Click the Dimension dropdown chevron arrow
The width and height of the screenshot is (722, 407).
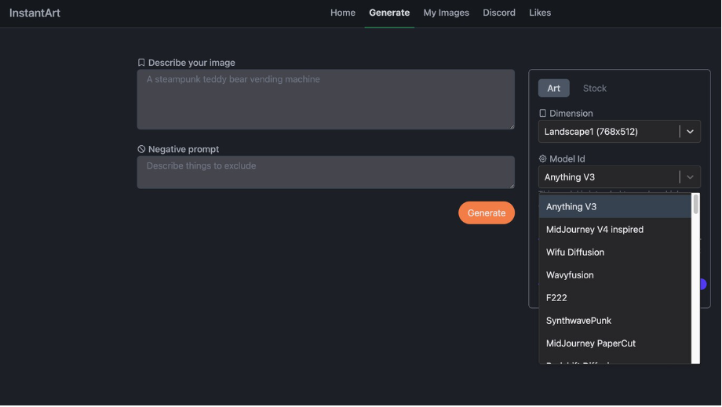click(690, 132)
